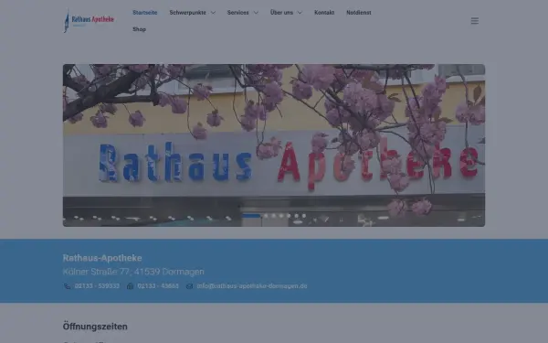Open the Services menu item
The height and width of the screenshot is (343, 548).
click(x=238, y=13)
